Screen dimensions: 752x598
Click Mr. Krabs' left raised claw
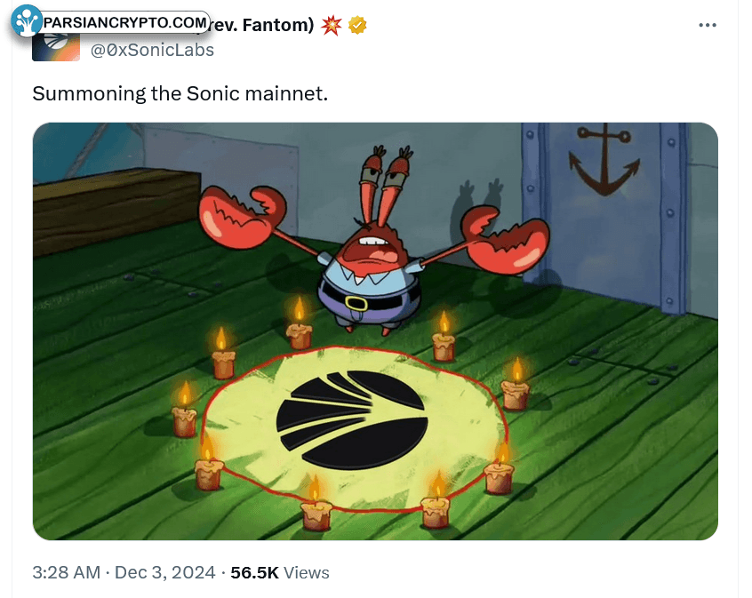[x=242, y=217]
